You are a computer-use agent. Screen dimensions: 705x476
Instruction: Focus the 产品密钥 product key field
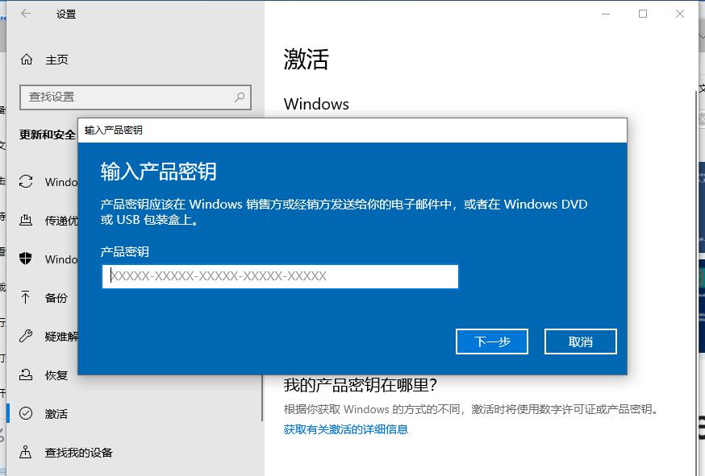pyautogui.click(x=280, y=276)
